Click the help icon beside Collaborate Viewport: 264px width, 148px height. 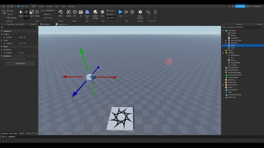pos(247,7)
